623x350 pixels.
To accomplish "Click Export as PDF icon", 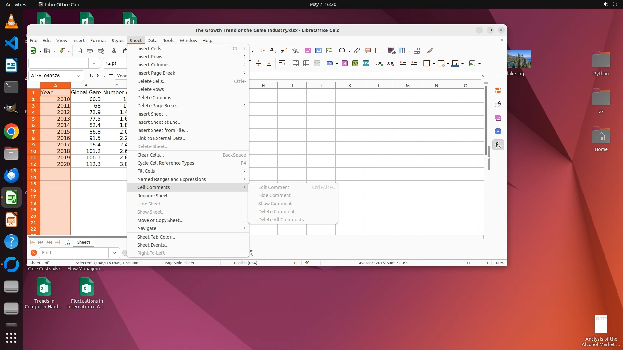I will [79, 51].
